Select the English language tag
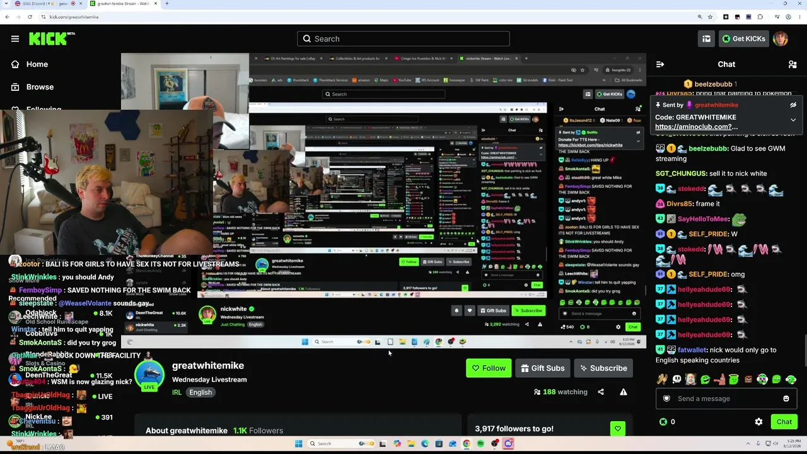807x454 pixels. 200,392
